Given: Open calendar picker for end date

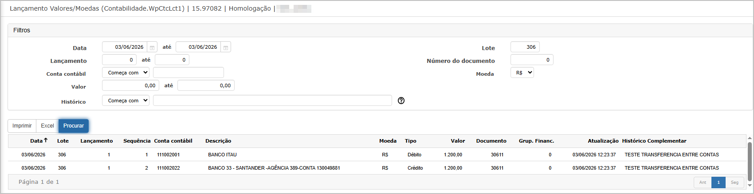Looking at the screenshot, I should click(x=226, y=47).
